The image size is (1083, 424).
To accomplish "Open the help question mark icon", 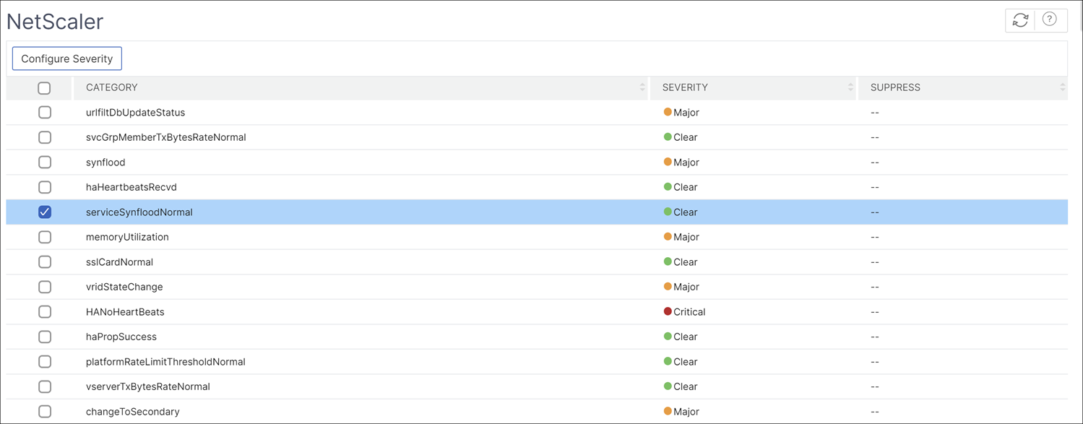I will click(x=1050, y=20).
